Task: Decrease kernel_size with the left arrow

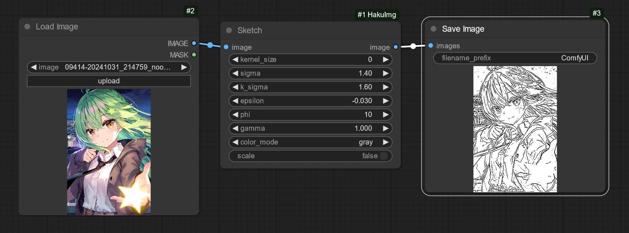Action: [235, 59]
